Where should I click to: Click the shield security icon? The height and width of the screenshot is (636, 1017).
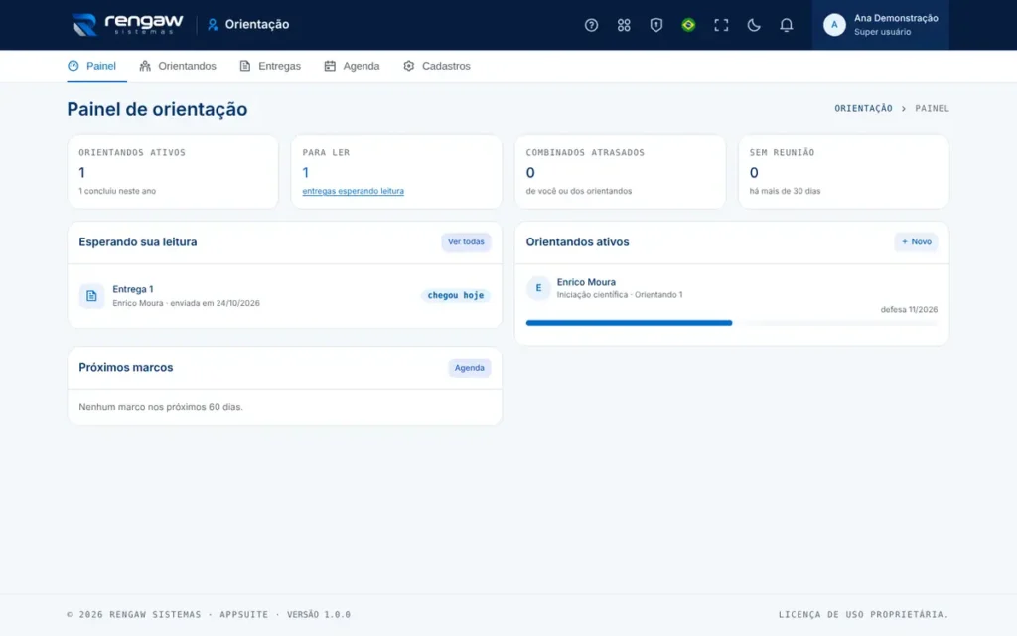[x=655, y=25]
